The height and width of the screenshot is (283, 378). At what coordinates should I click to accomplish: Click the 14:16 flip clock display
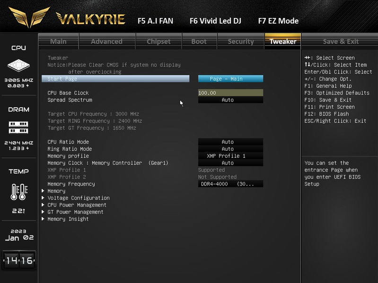coord(19,260)
